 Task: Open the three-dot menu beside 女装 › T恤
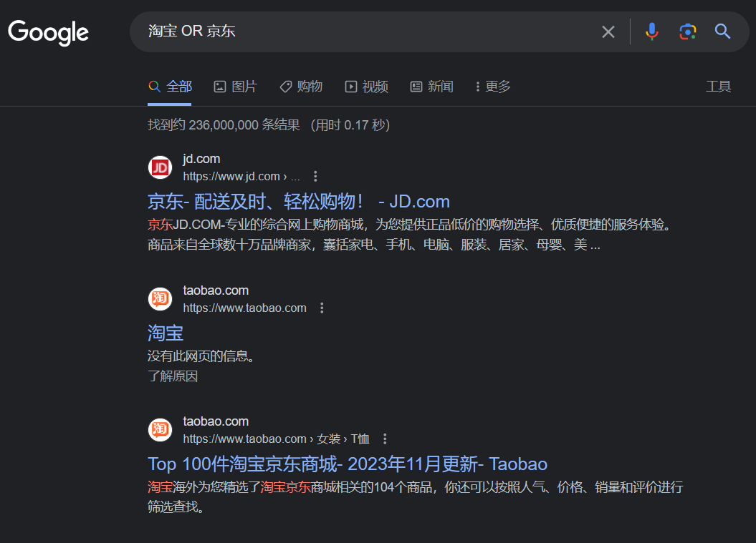[x=385, y=439]
